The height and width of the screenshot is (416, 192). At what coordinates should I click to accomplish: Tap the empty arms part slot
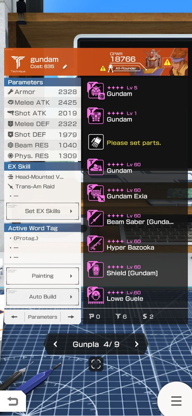click(96, 142)
